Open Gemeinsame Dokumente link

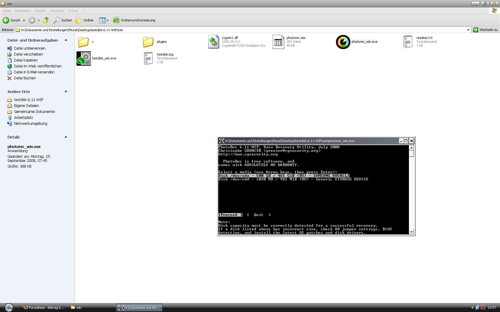(x=34, y=111)
